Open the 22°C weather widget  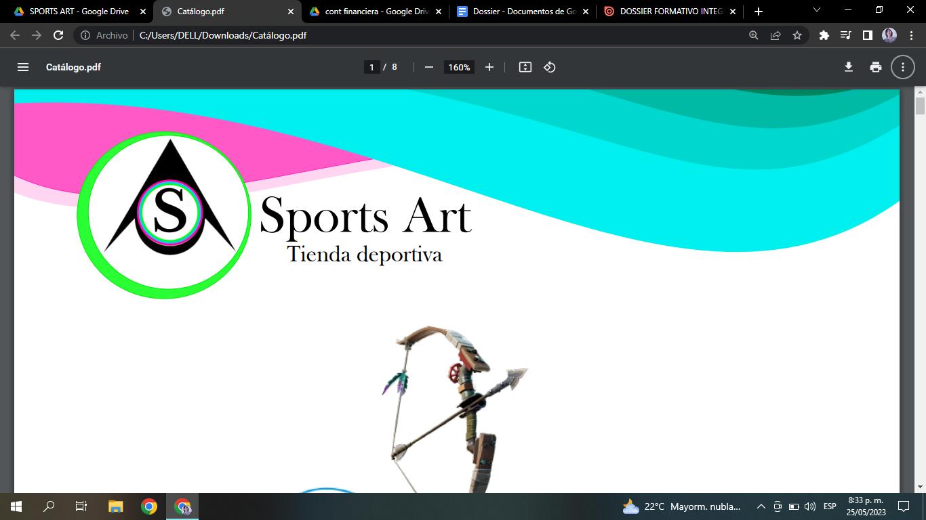681,506
